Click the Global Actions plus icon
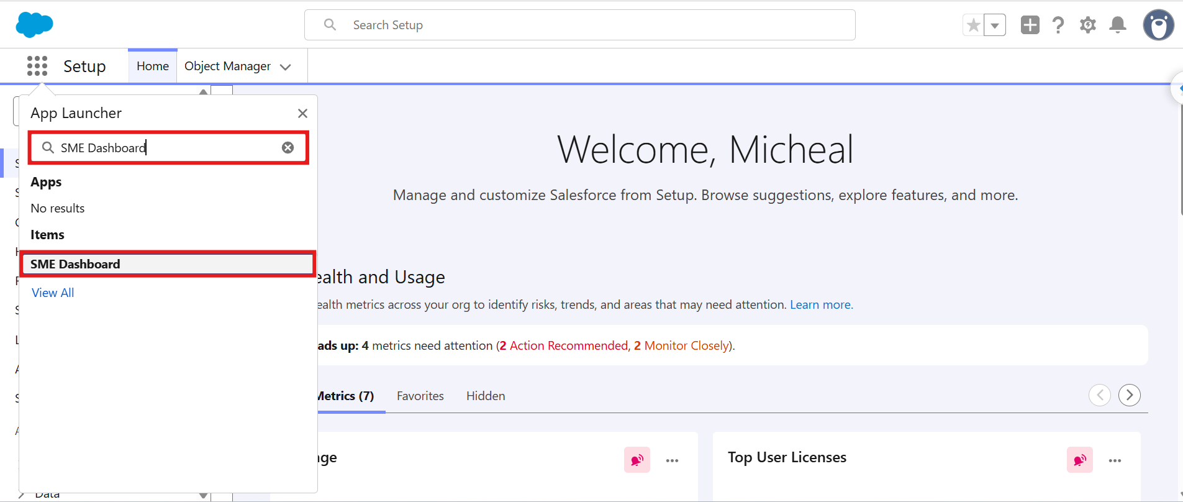The width and height of the screenshot is (1183, 502). point(1030,25)
